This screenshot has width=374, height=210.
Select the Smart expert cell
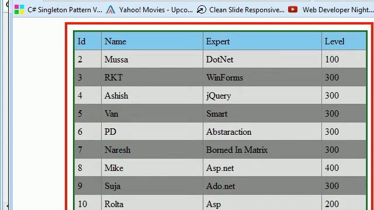point(262,114)
